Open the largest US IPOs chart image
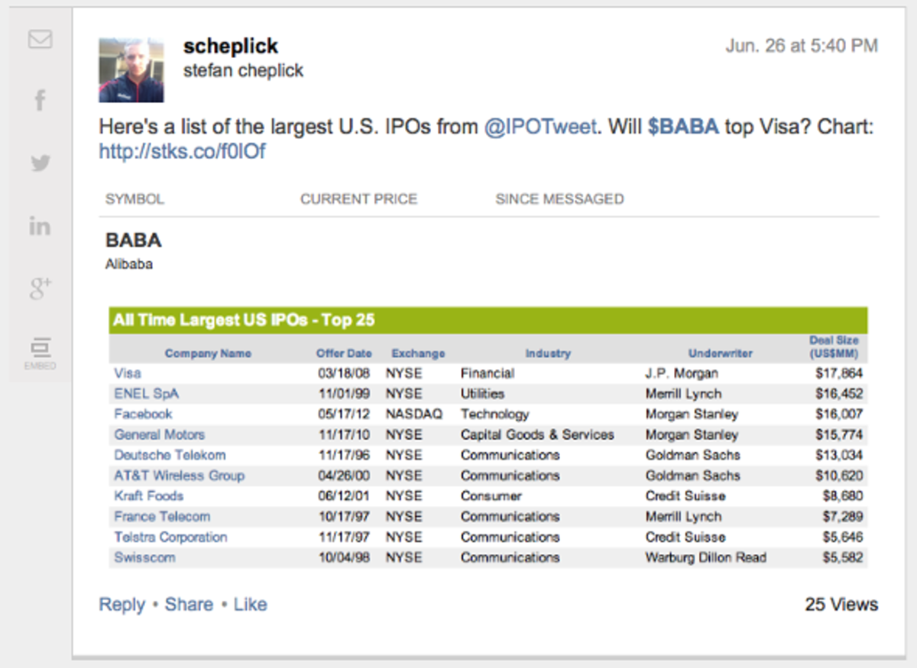Image resolution: width=917 pixels, height=668 pixels. click(x=488, y=437)
